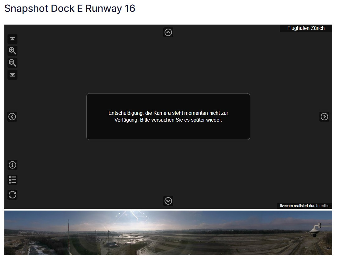Viewport: 359px width, 260px height.
Task: Open the camera info icon
Action: pos(12,165)
